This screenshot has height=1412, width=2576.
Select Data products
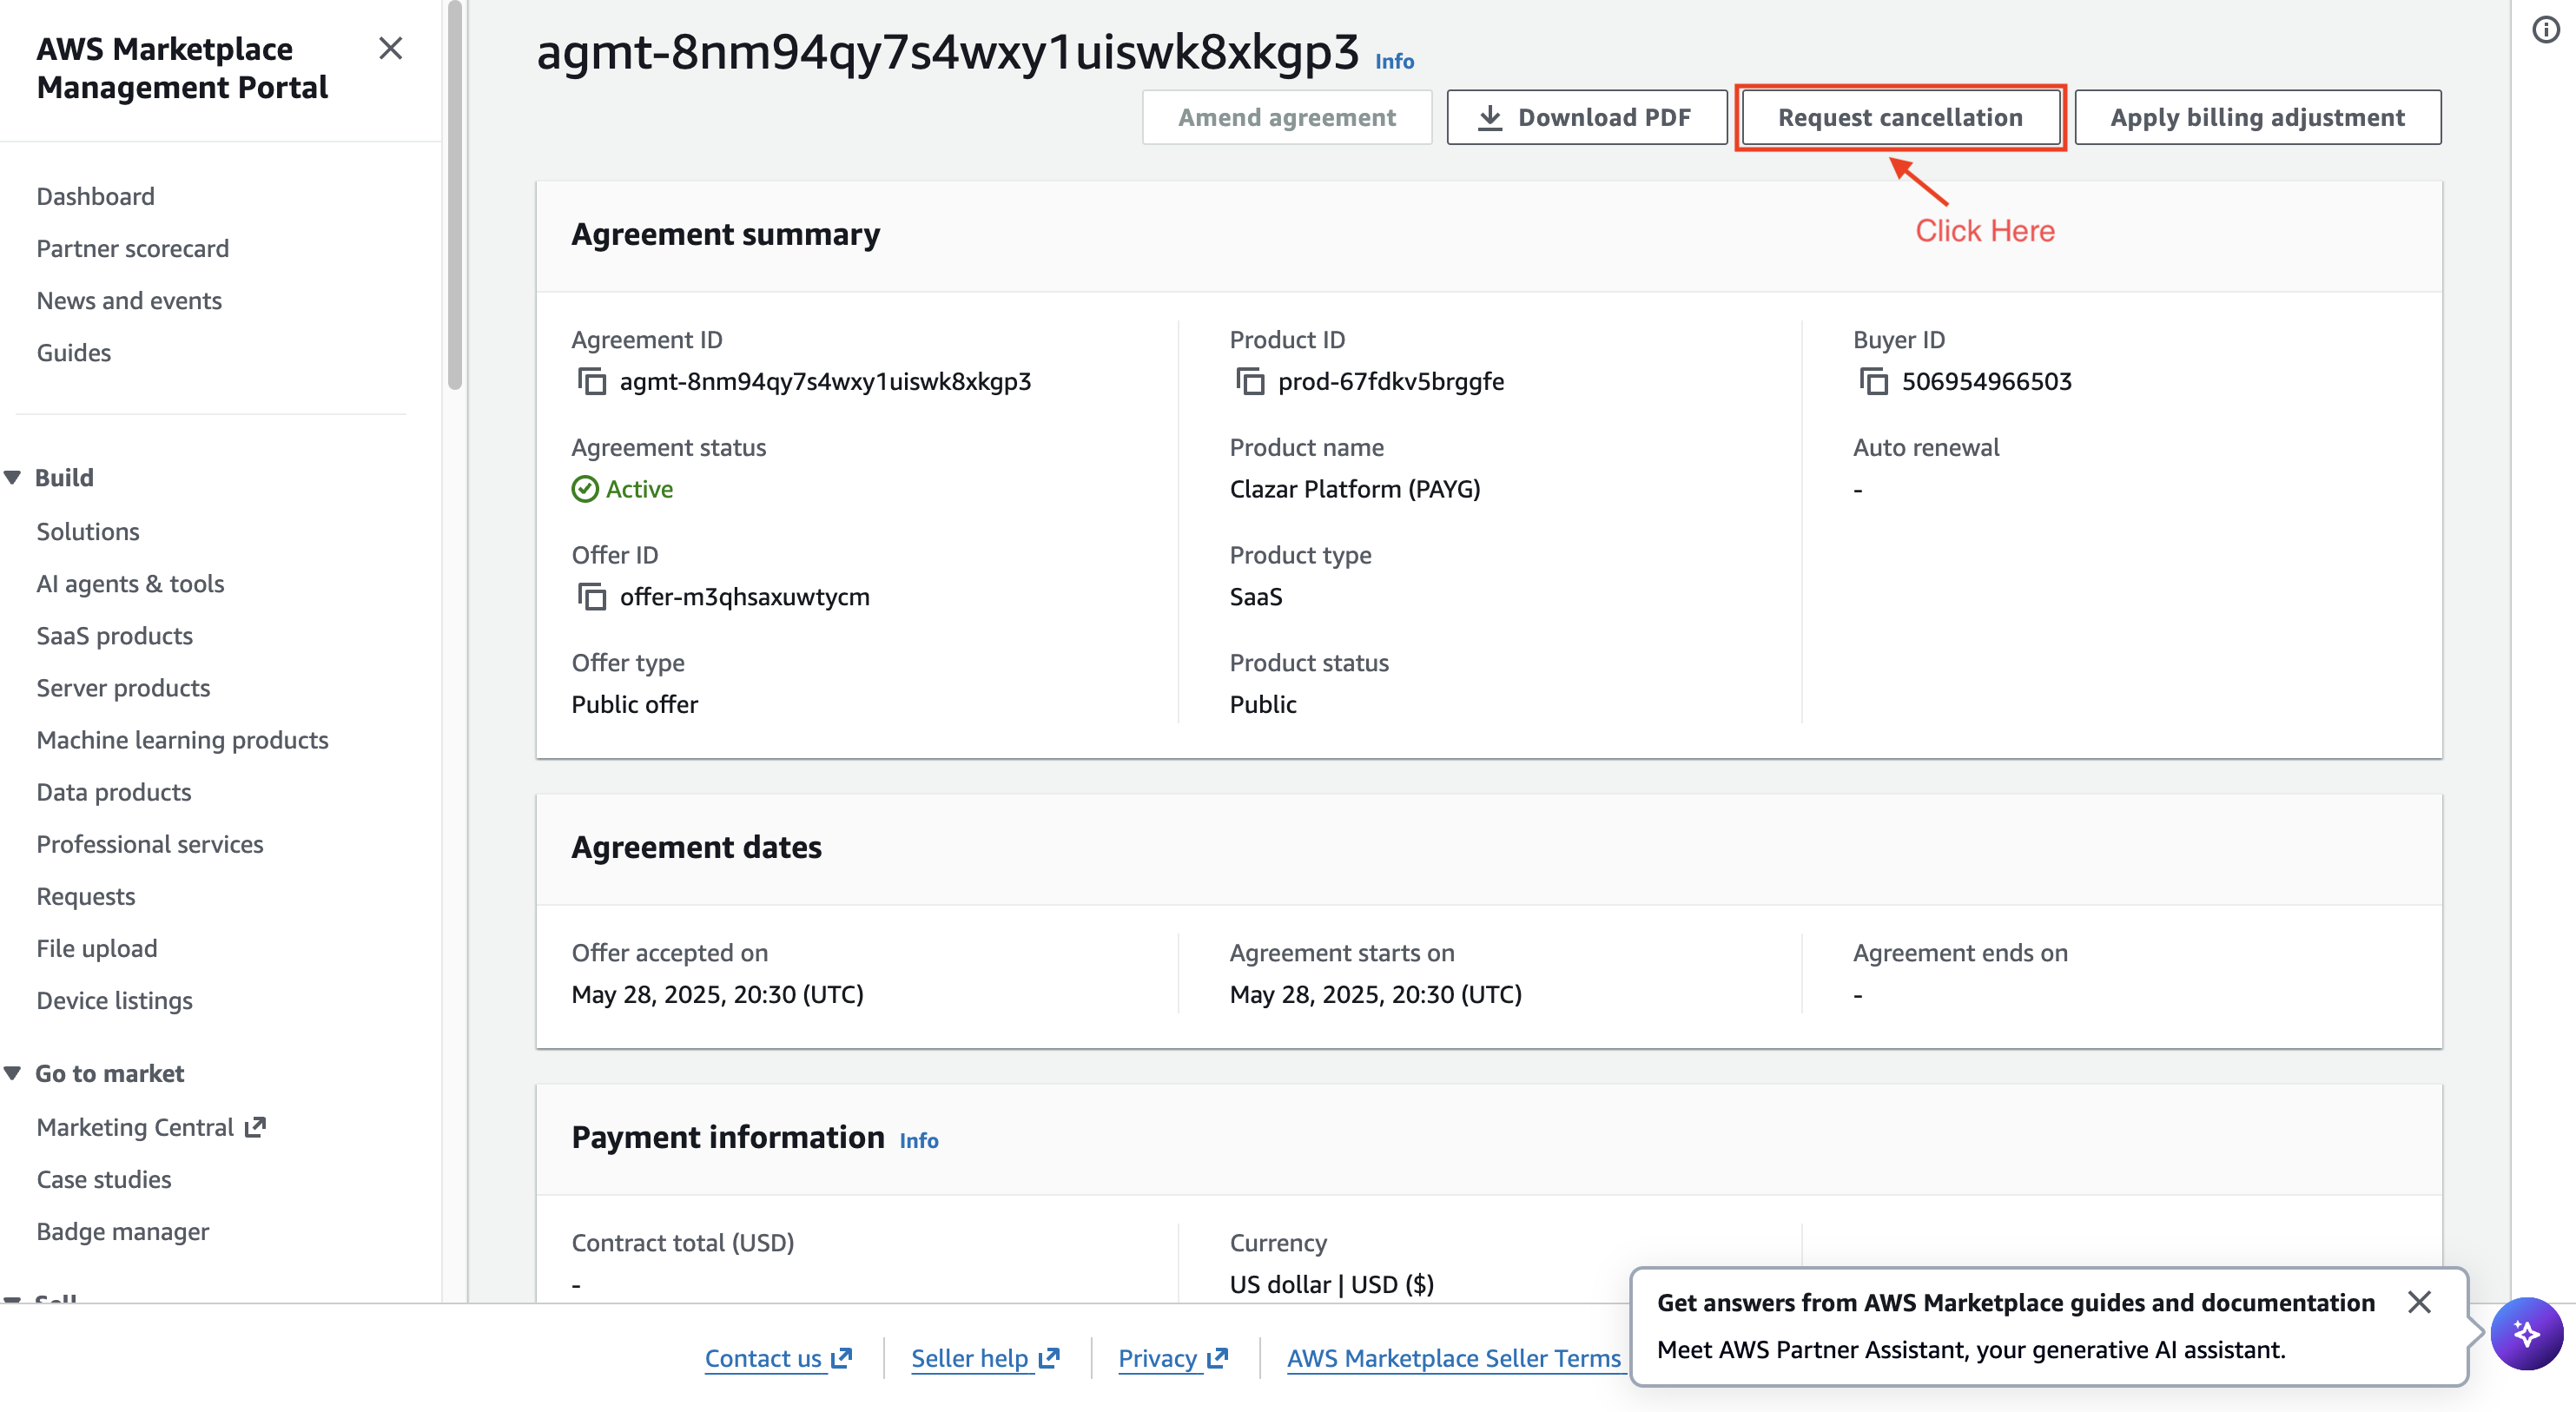point(114,791)
